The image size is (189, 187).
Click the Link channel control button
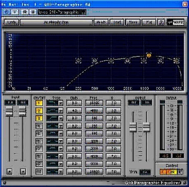click(x=172, y=172)
